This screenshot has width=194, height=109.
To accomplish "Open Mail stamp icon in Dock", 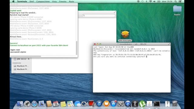I will pos(42,104).
